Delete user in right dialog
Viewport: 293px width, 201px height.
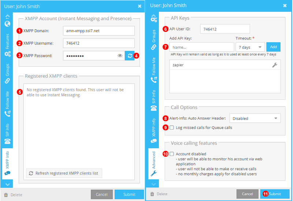click(159, 194)
